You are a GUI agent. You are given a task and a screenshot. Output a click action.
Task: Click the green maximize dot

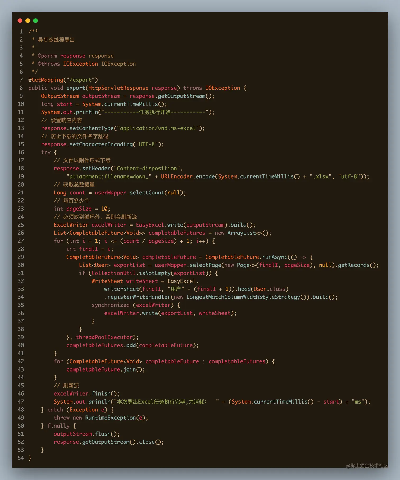pos(35,21)
